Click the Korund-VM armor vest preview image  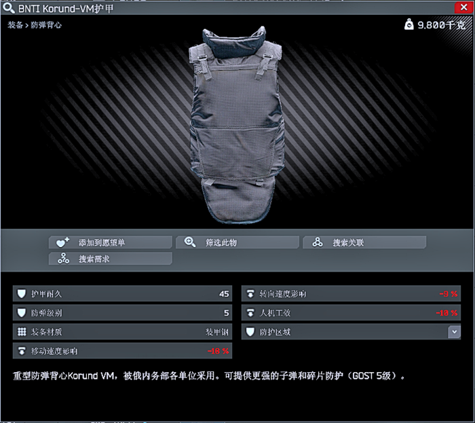coord(237,124)
